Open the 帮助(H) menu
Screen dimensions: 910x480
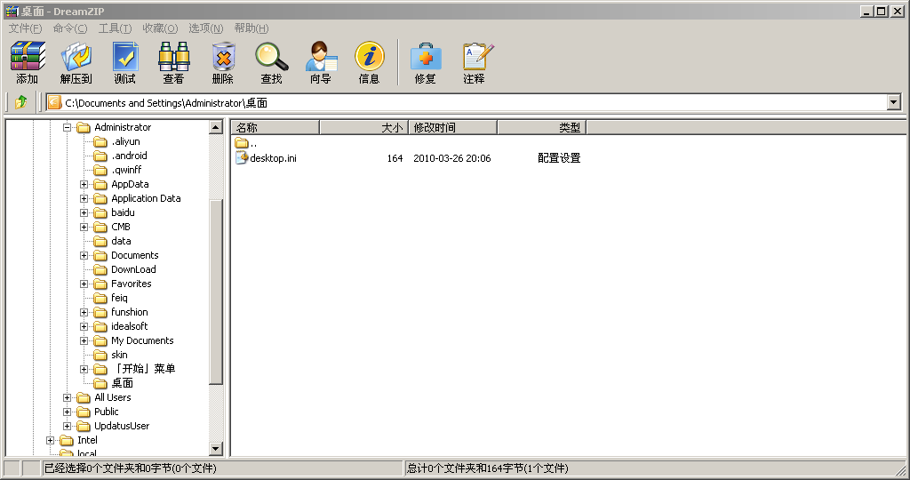coord(251,28)
